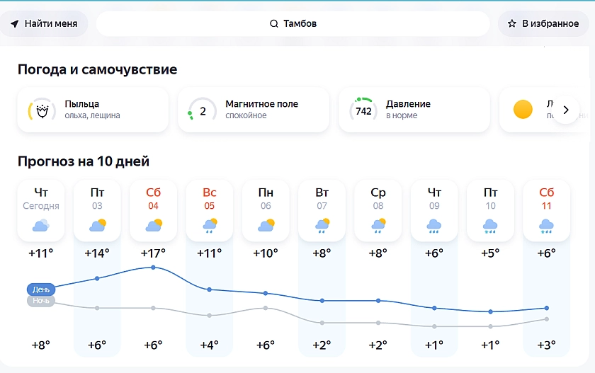Select the Ночь temperature line label

point(41,301)
